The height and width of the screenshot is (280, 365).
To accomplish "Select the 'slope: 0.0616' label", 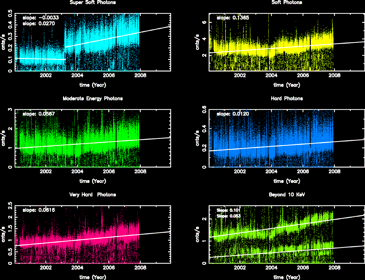I will [39, 210].
